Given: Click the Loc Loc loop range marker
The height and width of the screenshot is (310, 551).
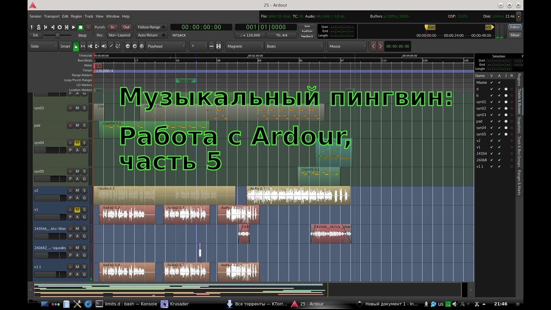Looking at the screenshot, I should point(186,81).
